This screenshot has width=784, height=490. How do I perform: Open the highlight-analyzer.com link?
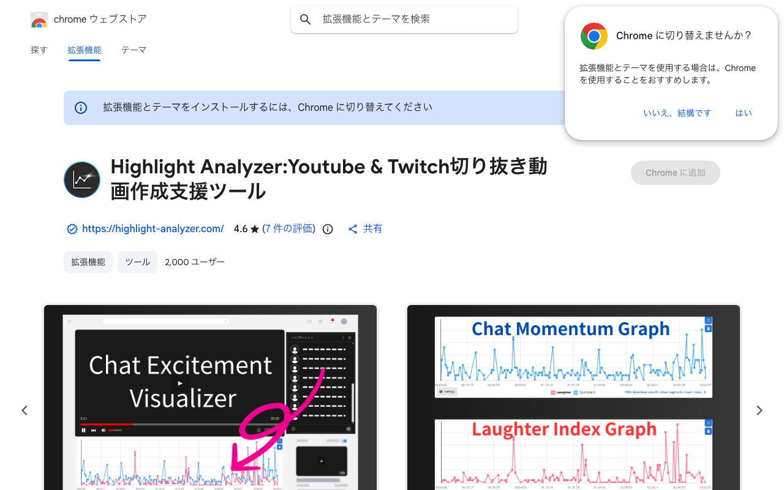(153, 228)
